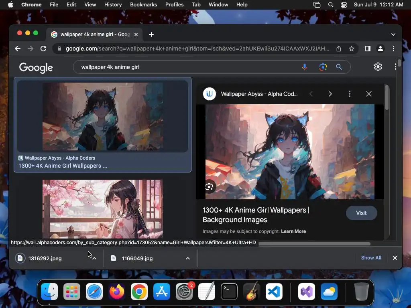Open Terminal from the Dock
Image resolution: width=411 pixels, height=308 pixels.
(x=229, y=292)
